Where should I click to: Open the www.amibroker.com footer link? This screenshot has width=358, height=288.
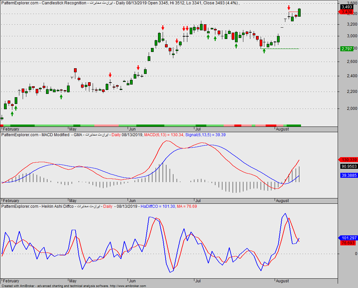[128, 286]
